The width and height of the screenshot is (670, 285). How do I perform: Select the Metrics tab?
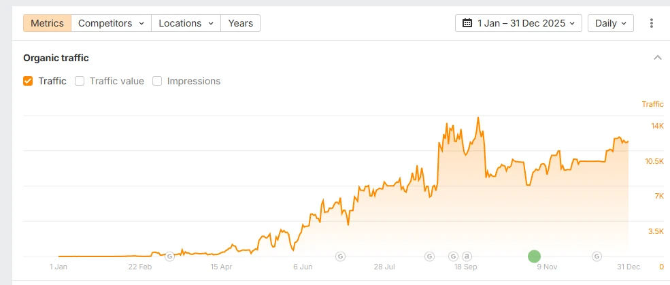coord(47,23)
